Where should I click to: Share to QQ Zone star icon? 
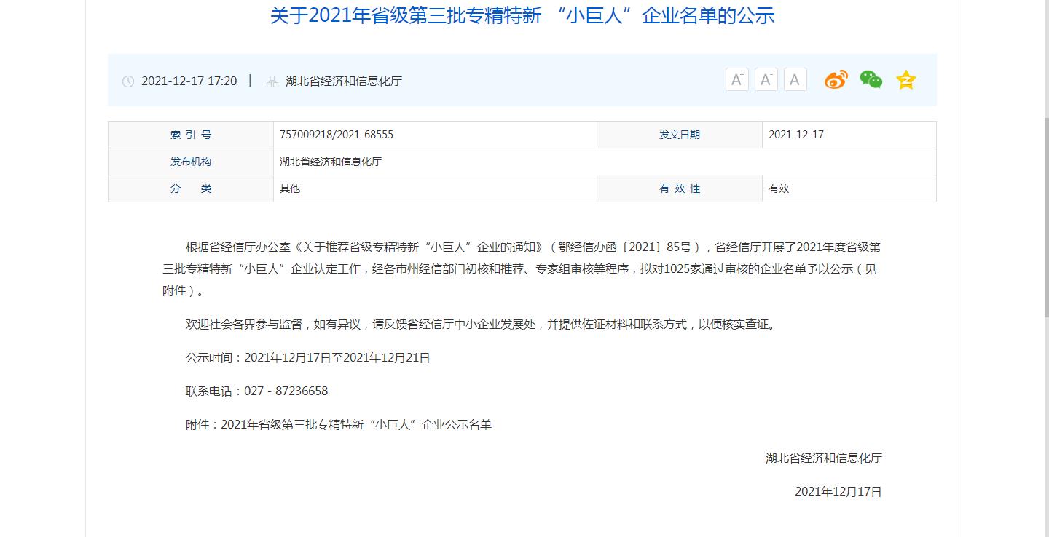pos(905,80)
